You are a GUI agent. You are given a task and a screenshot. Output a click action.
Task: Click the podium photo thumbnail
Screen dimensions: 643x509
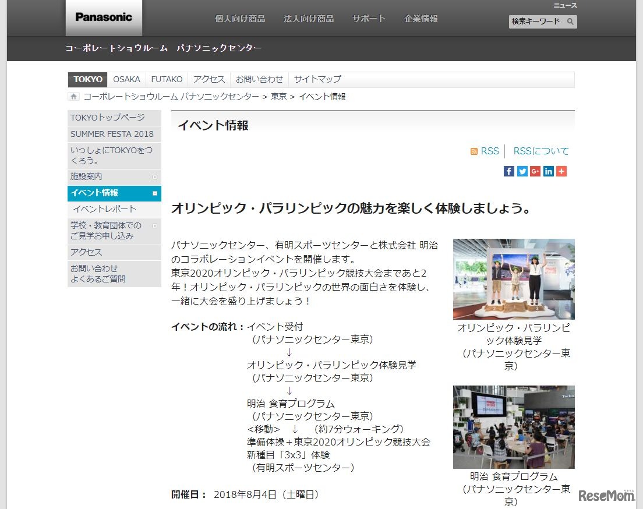coord(514,279)
